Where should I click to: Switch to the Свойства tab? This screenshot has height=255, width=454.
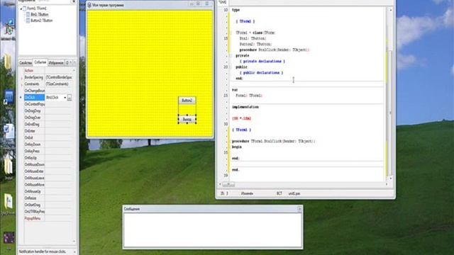(26, 63)
